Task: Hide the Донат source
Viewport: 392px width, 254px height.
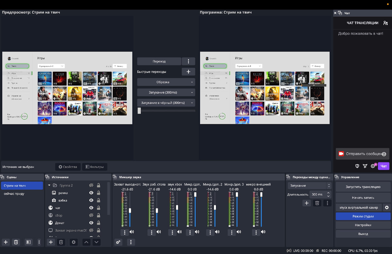Action: 91,223
